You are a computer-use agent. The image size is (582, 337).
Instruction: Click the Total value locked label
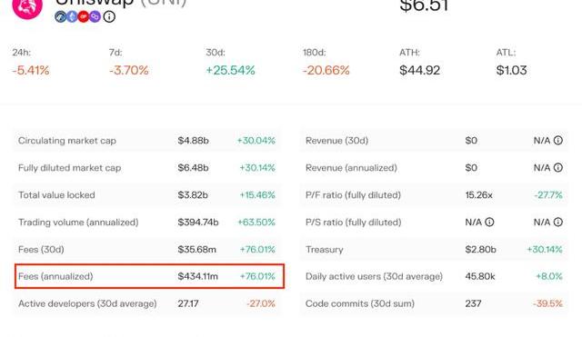point(56,194)
